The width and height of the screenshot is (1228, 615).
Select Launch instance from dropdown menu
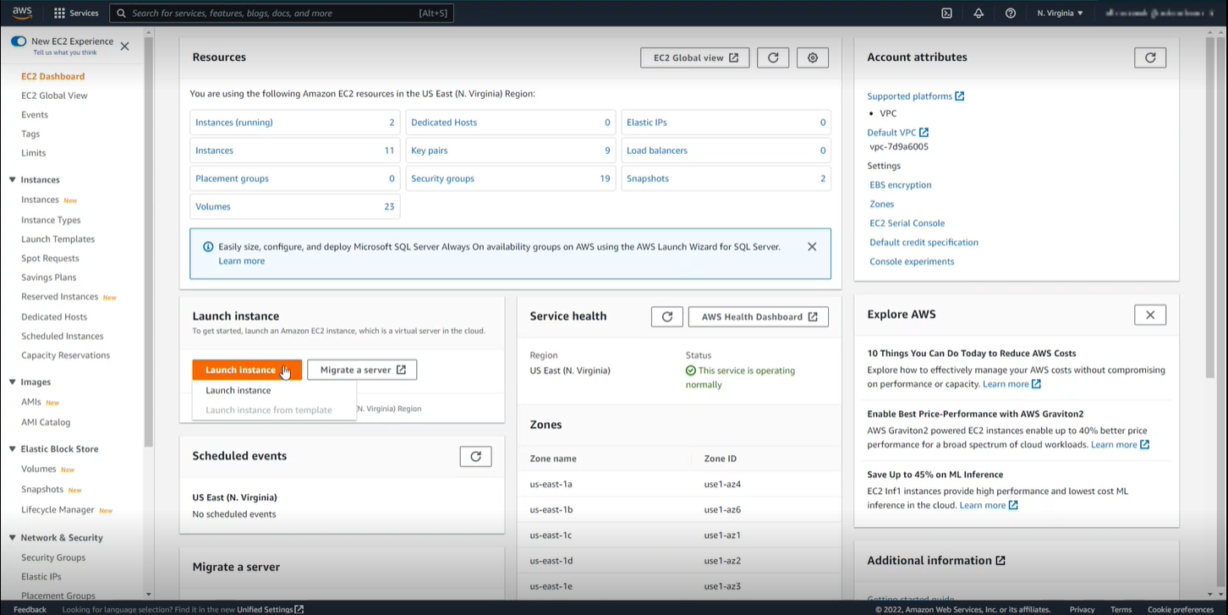point(238,390)
